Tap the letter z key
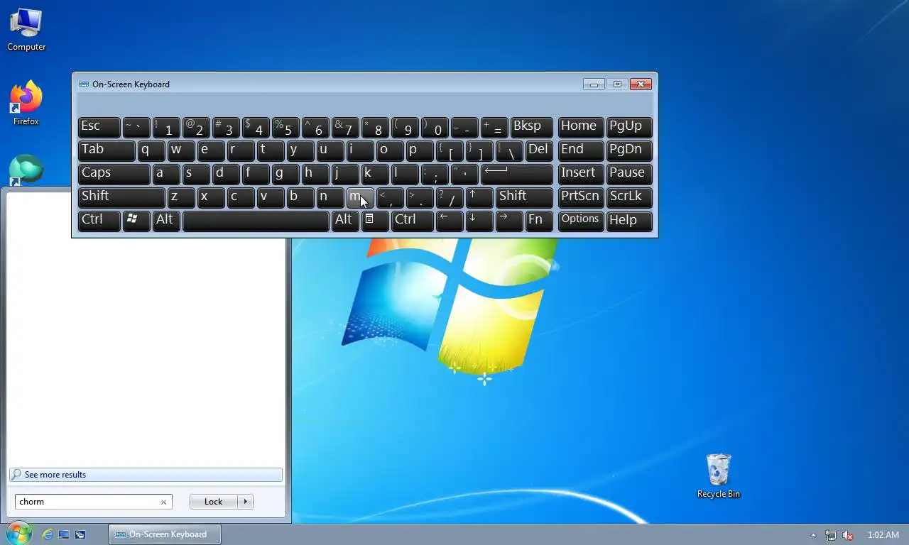 coord(181,197)
